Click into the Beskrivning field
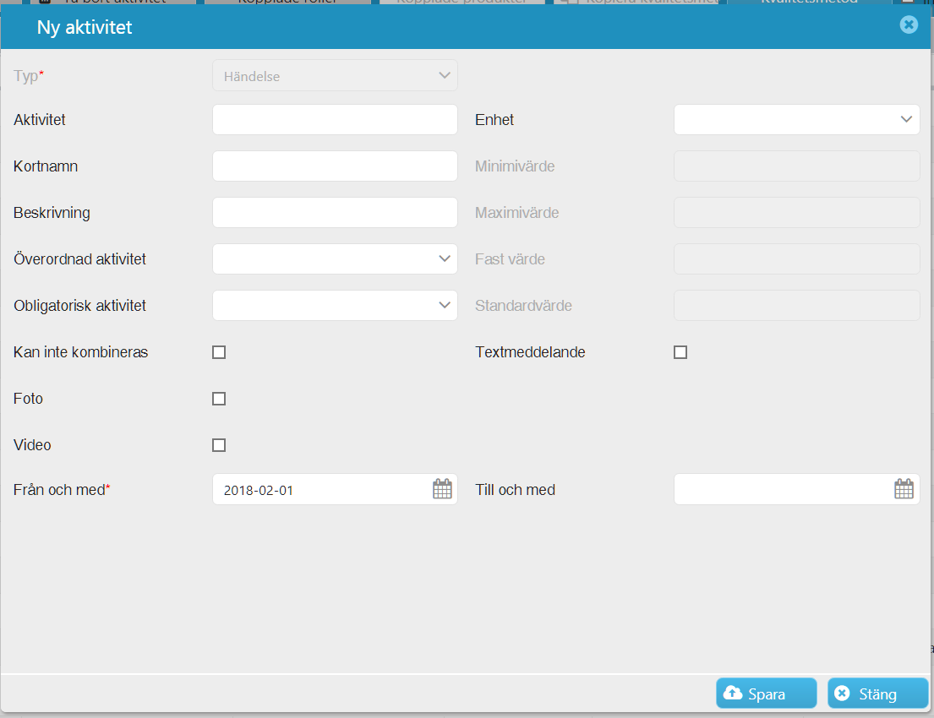Screen dimensions: 934x718 [335, 213]
